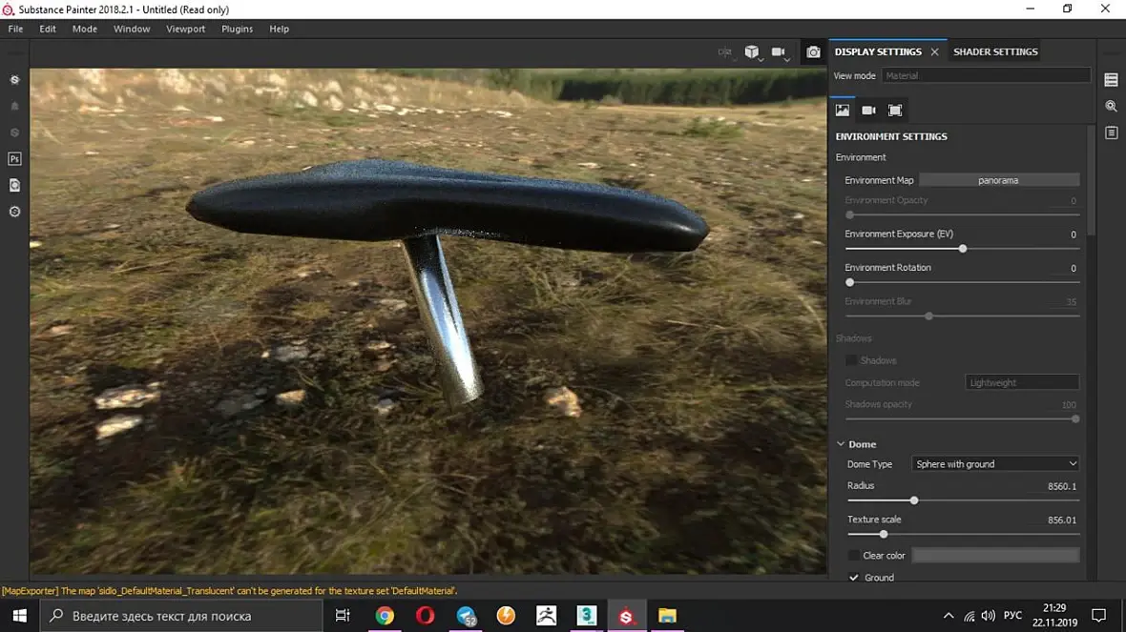Open the 3D cube view mode icon
Screen dimensions: 1126x632
click(752, 52)
